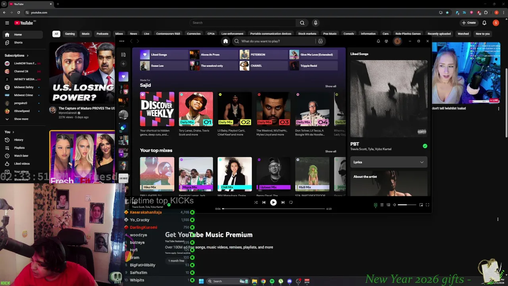Screen dimensions: 508x286
Task: Select the Watched filter chip
Action: (463, 34)
